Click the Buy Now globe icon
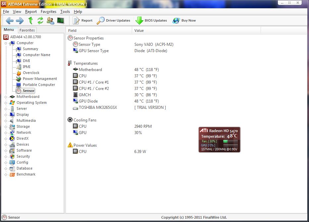This screenshot has width=309, height=222. [x=176, y=21]
